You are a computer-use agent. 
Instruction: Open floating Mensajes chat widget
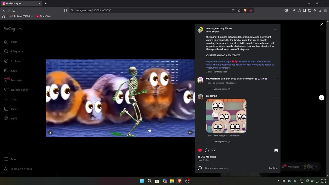point(300,167)
